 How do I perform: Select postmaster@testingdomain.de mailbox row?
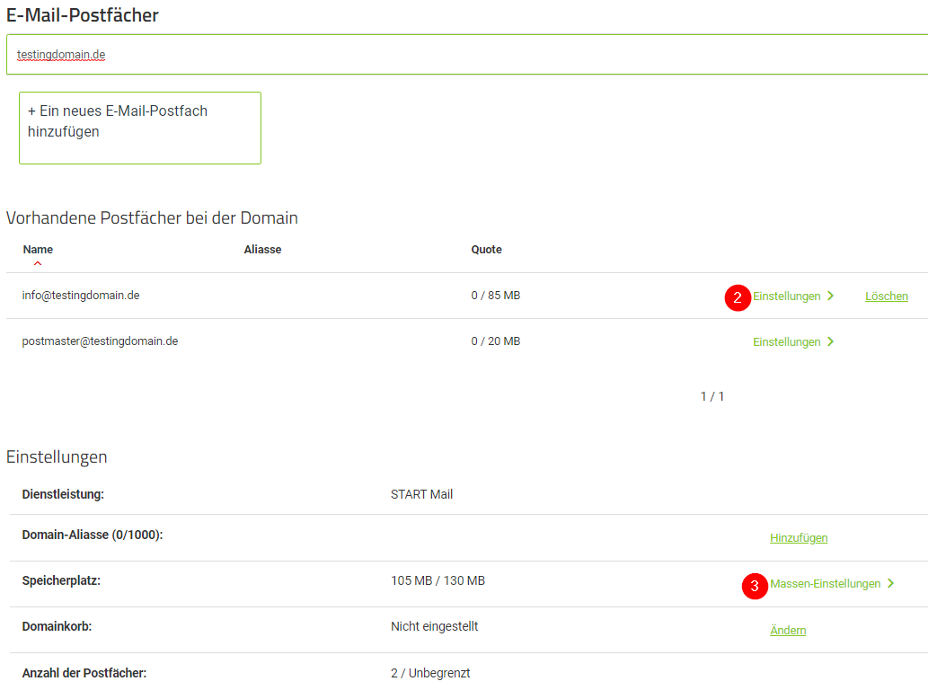point(467,341)
